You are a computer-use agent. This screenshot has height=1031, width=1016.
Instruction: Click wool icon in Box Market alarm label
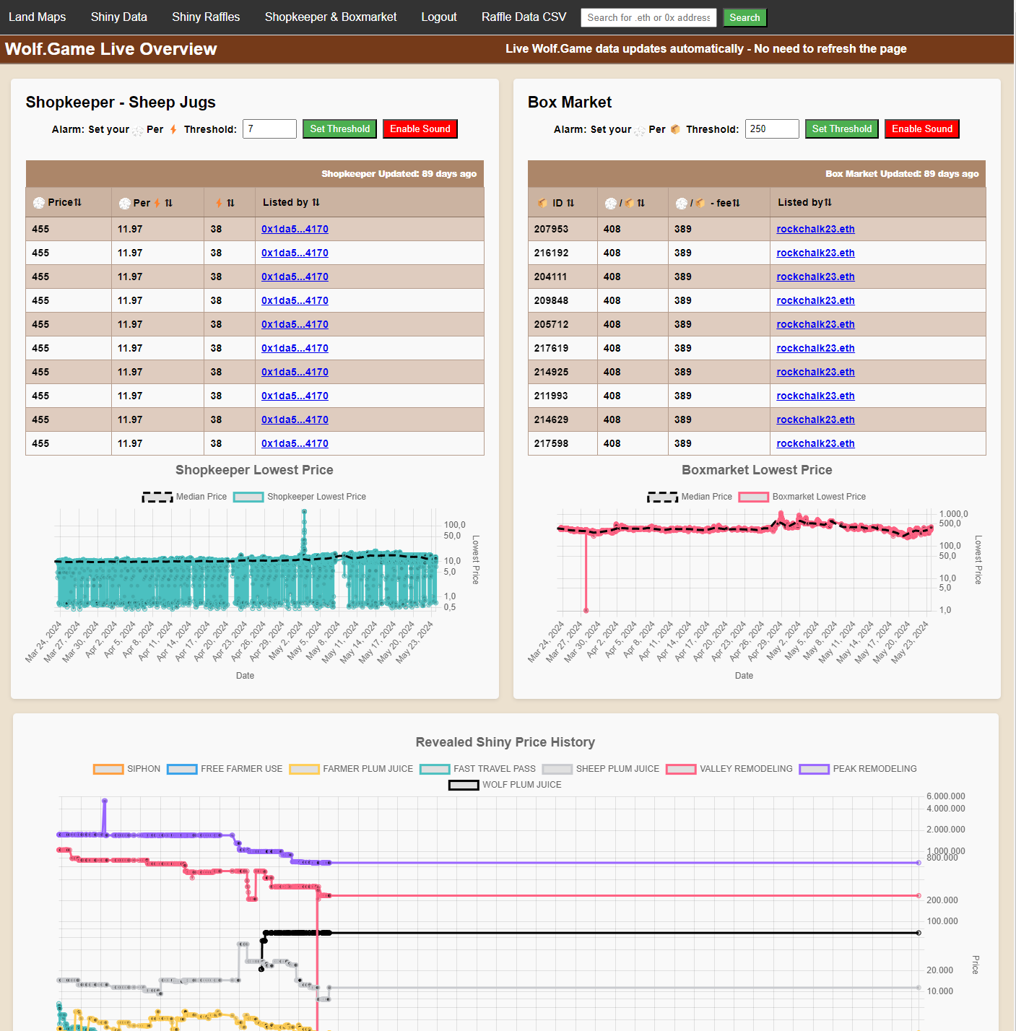[x=640, y=131]
